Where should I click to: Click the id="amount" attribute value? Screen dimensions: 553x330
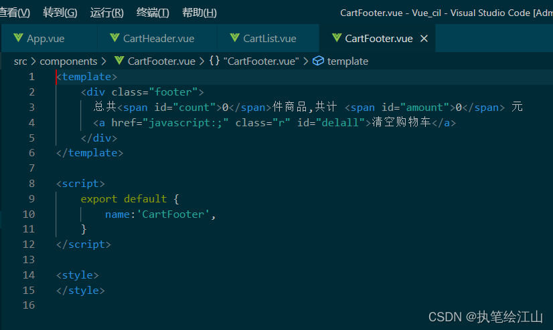[x=424, y=108]
